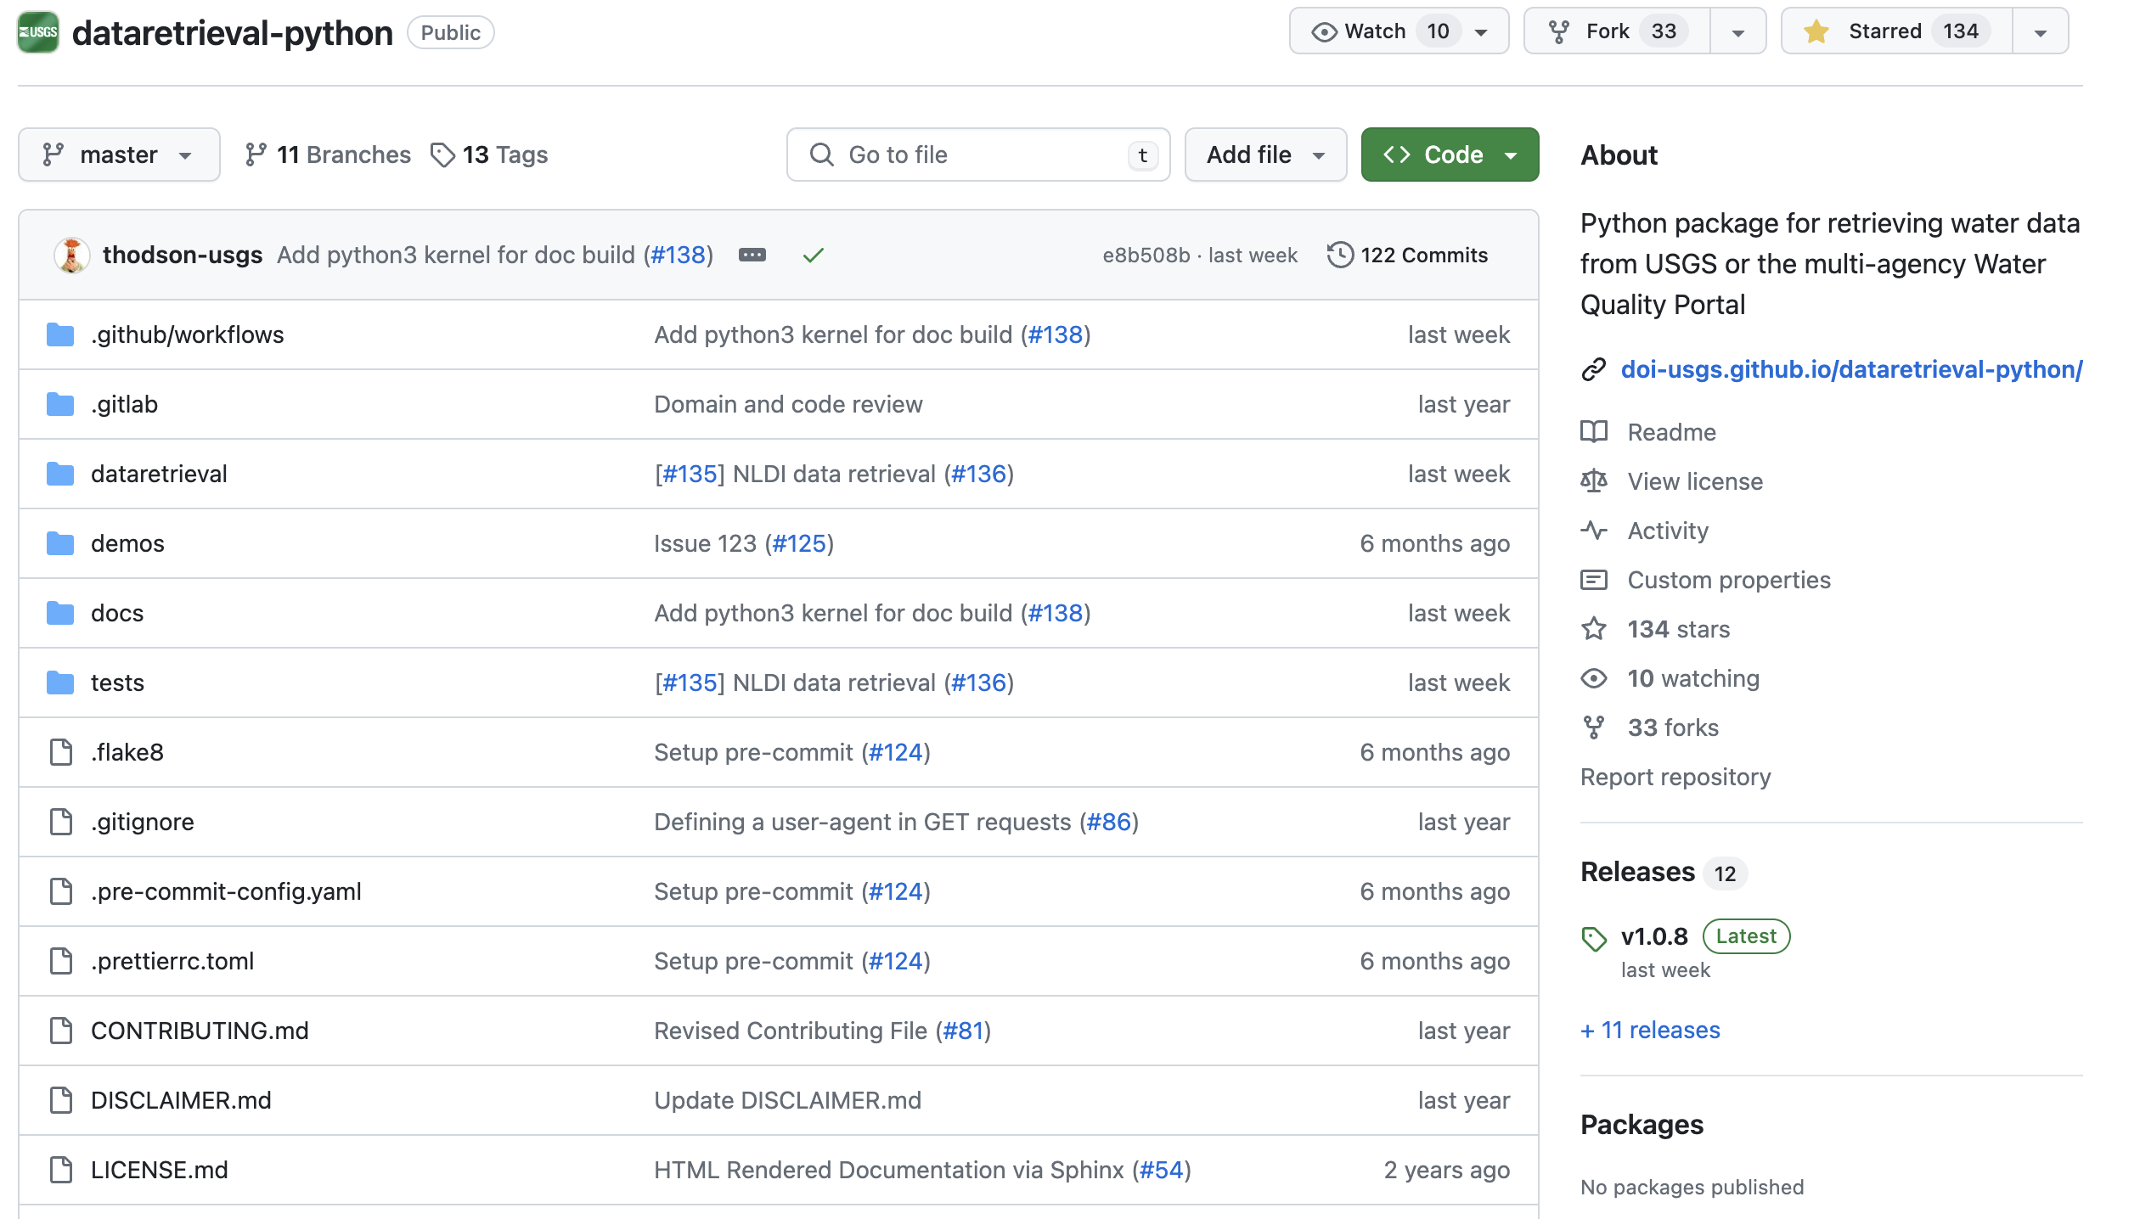2140x1219 pixels.
Task: Open the Readme link in About
Action: tap(1671, 432)
